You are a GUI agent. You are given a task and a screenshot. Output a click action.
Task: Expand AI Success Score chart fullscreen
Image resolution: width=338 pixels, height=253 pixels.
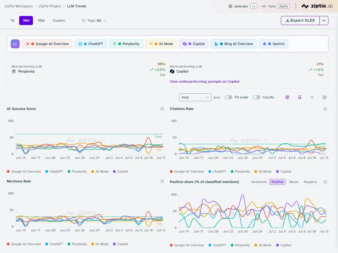click(x=162, y=109)
